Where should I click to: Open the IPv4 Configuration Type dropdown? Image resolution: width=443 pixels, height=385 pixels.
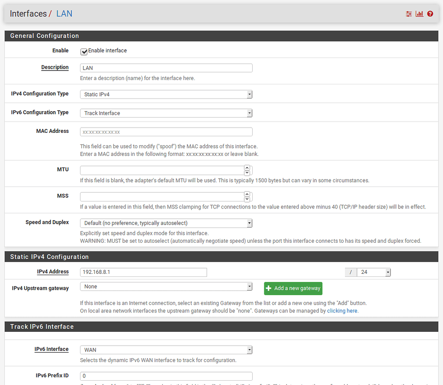point(249,94)
